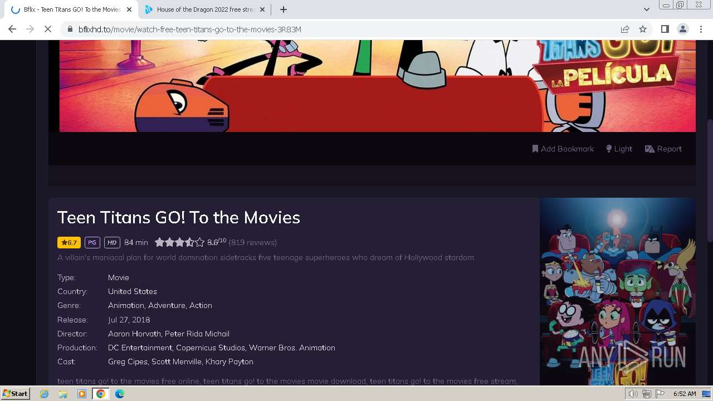
Task: Close the House of the Dragon tab
Action: (x=262, y=9)
